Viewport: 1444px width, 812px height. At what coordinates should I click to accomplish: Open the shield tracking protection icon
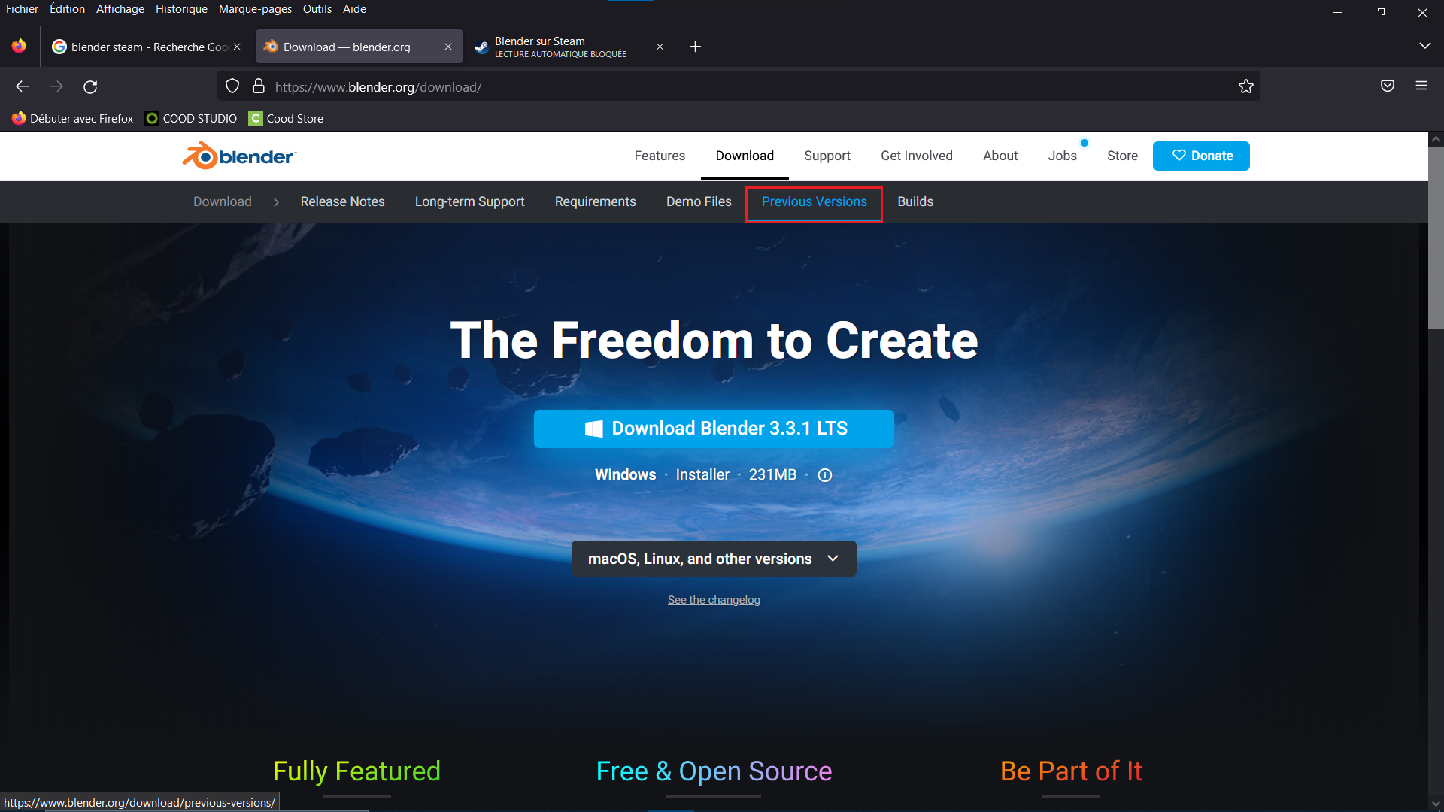click(232, 86)
